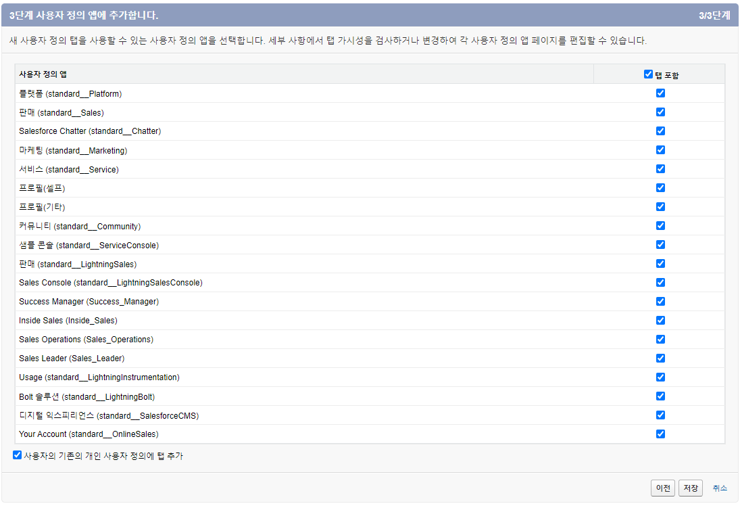Click Success Manager (Success_Manager) text
Screen dimensions: 740x508
[89, 302]
